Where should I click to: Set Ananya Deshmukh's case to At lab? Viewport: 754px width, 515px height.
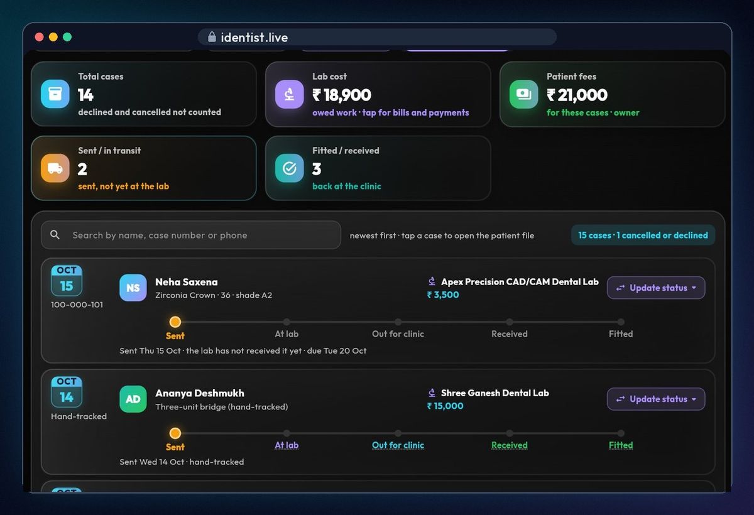click(x=287, y=445)
